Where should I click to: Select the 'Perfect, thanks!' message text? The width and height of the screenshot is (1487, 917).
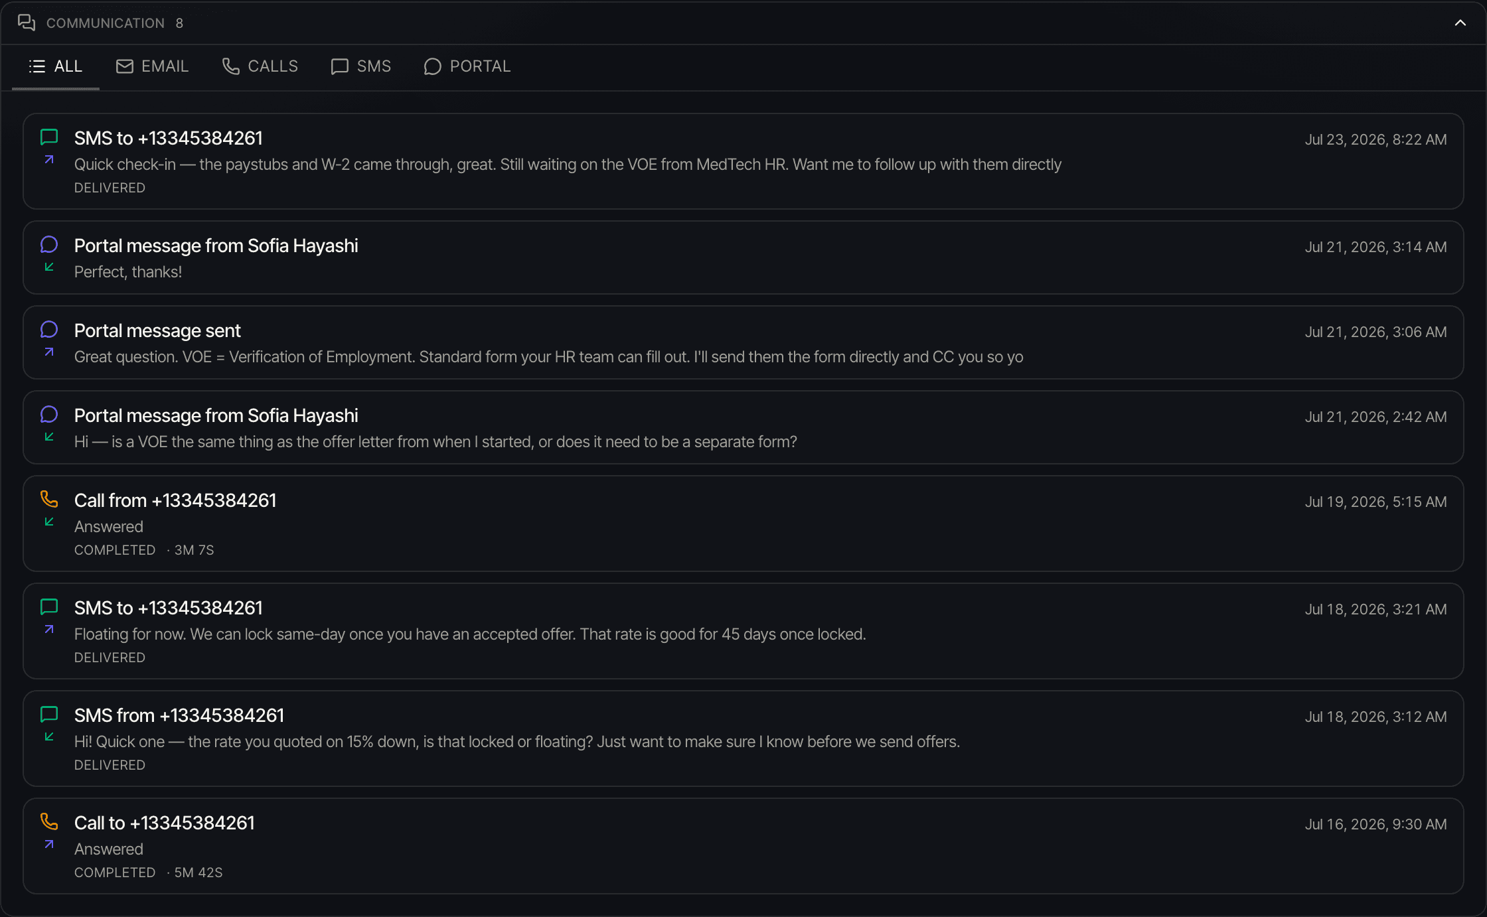[x=128, y=272]
